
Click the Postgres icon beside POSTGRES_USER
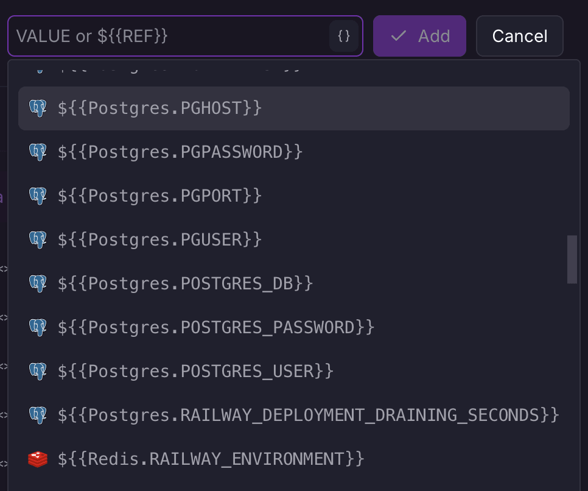[x=38, y=372]
